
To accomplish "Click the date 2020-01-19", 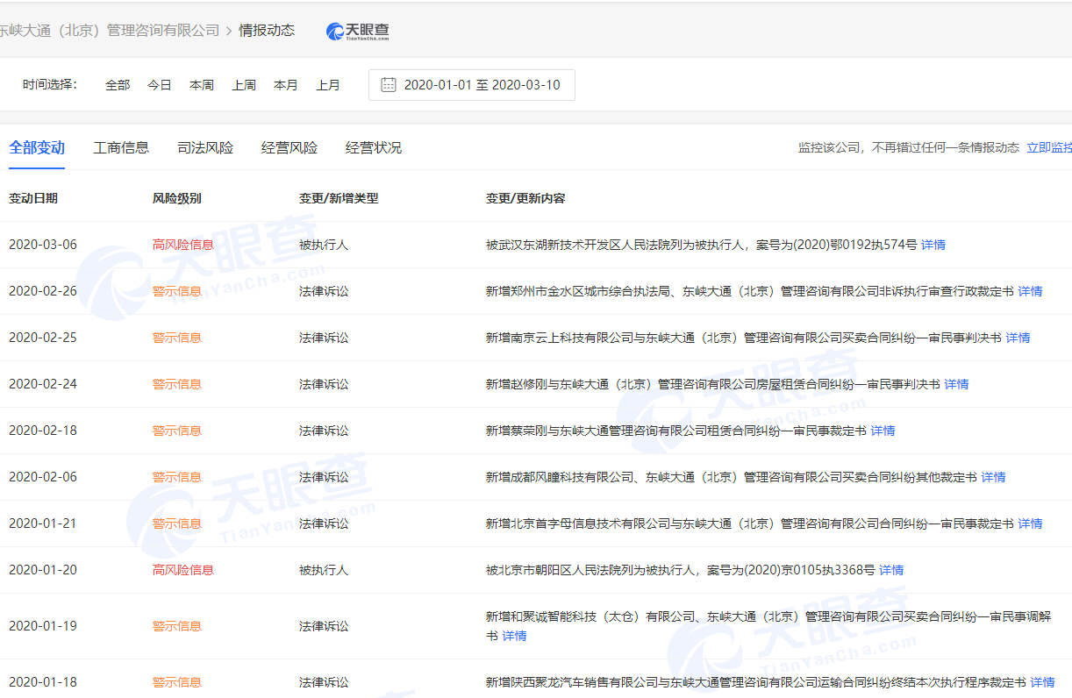I will 43,626.
